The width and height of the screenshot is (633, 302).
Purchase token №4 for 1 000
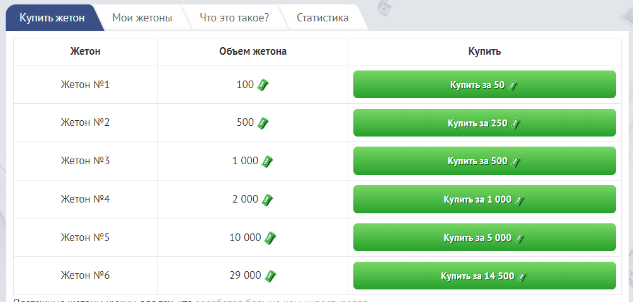[484, 199]
